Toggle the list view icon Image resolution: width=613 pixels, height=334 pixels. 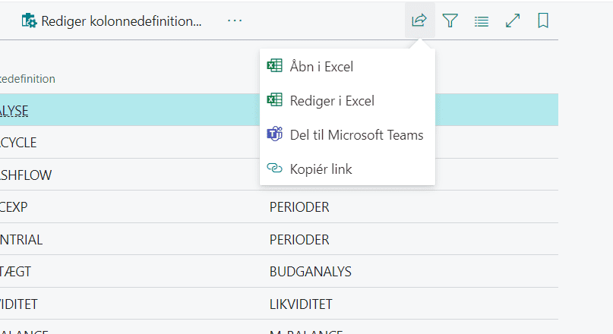481,21
